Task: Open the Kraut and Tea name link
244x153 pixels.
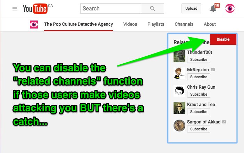Action: click(x=201, y=105)
